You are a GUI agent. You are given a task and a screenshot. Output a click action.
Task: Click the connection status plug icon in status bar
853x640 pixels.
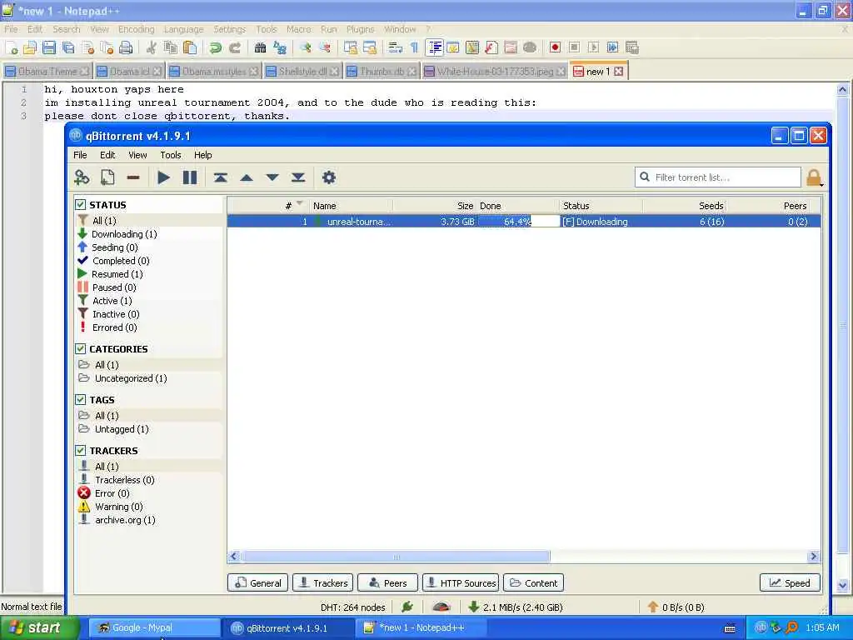click(407, 607)
